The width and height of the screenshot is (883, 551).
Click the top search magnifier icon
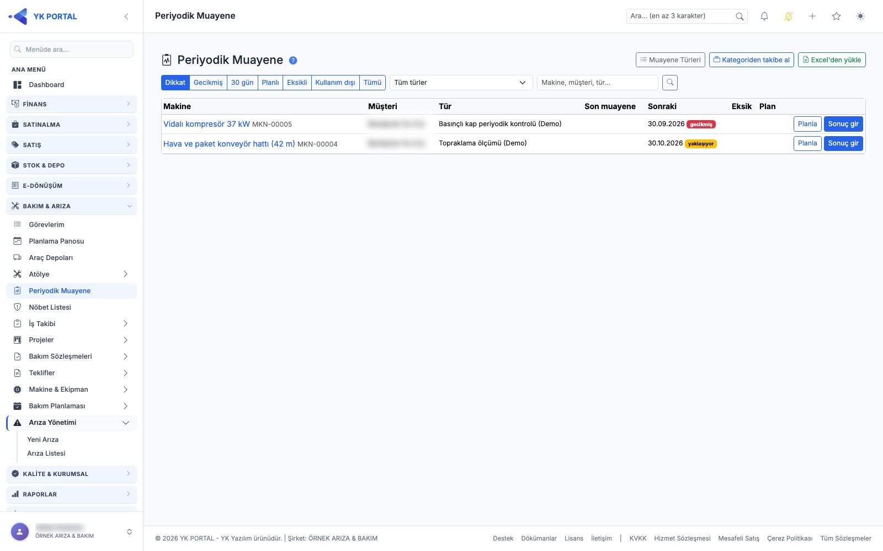coord(740,17)
